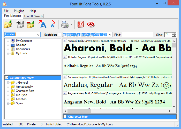Click the font list scroll down arrow

coord(174,107)
